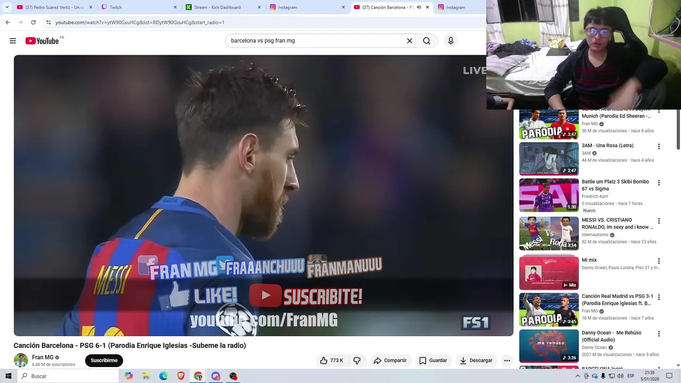Go back using the browser back arrow
The height and width of the screenshot is (383, 681).
(x=7, y=22)
